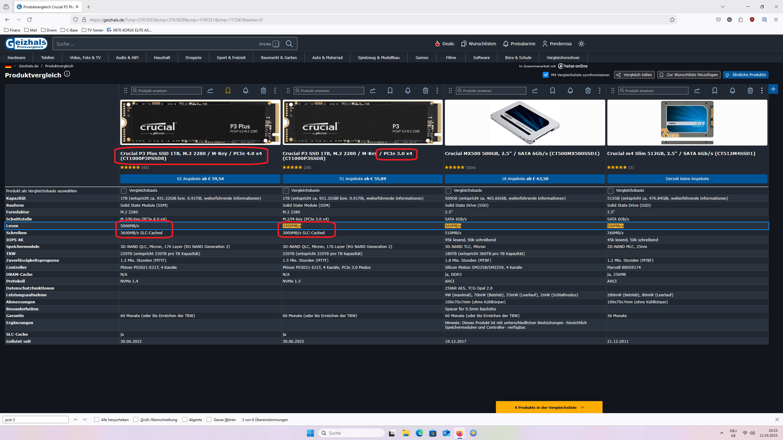The height and width of the screenshot is (440, 783).
Task: Set price alarm bell for Crucial MX500
Action: click(570, 91)
